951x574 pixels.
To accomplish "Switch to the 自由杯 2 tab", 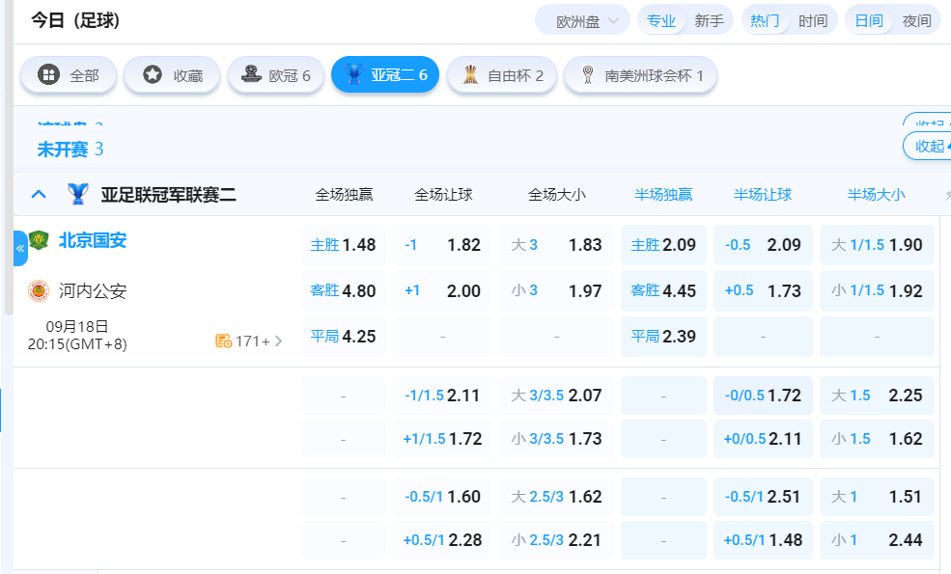I will 501,74.
